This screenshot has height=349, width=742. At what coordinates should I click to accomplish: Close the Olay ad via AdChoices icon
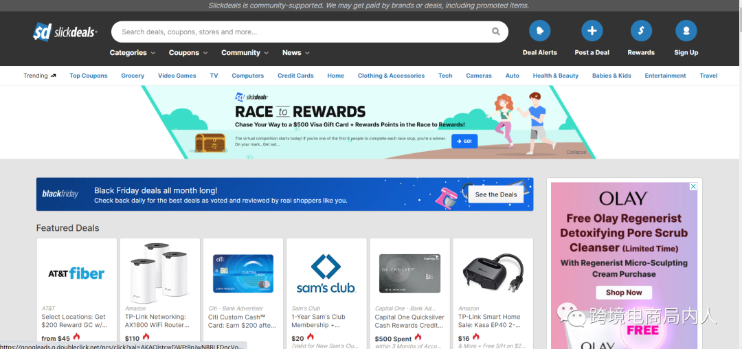tap(693, 186)
